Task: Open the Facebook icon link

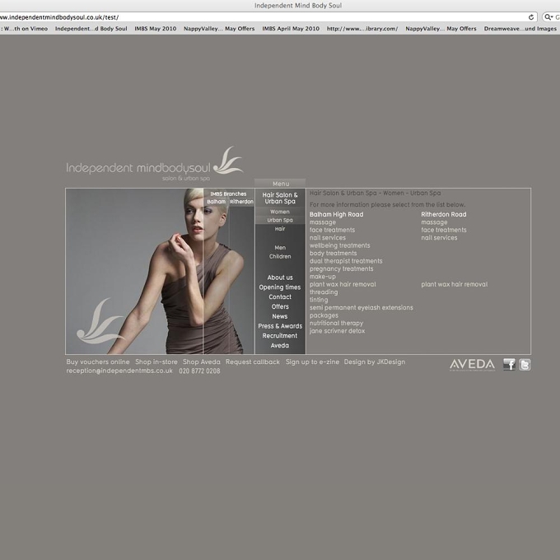Action: [509, 364]
